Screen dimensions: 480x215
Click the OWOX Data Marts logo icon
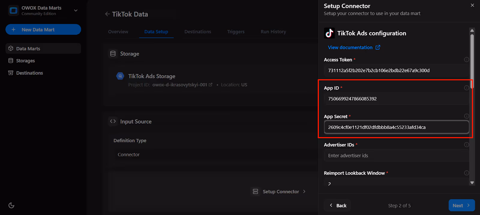pyautogui.click(x=13, y=10)
